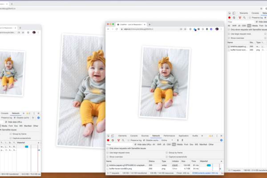Switch to Application tab in center window
The image size is (267, 178).
pos(183,136)
